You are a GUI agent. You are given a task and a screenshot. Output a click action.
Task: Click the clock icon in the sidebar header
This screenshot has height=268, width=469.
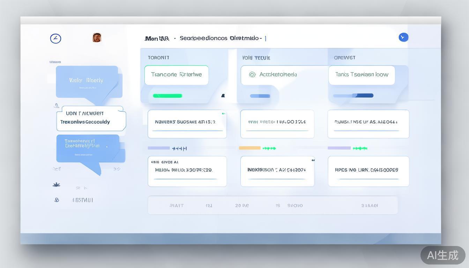(55, 38)
